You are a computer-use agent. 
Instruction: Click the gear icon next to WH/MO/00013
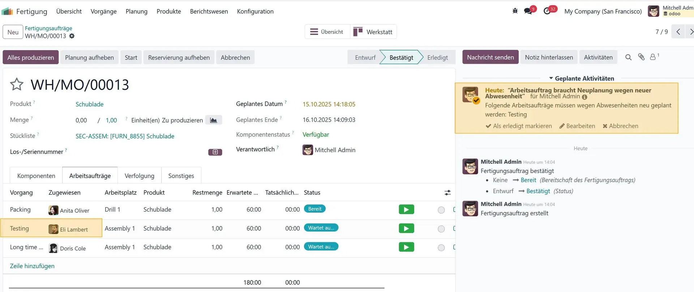[72, 36]
